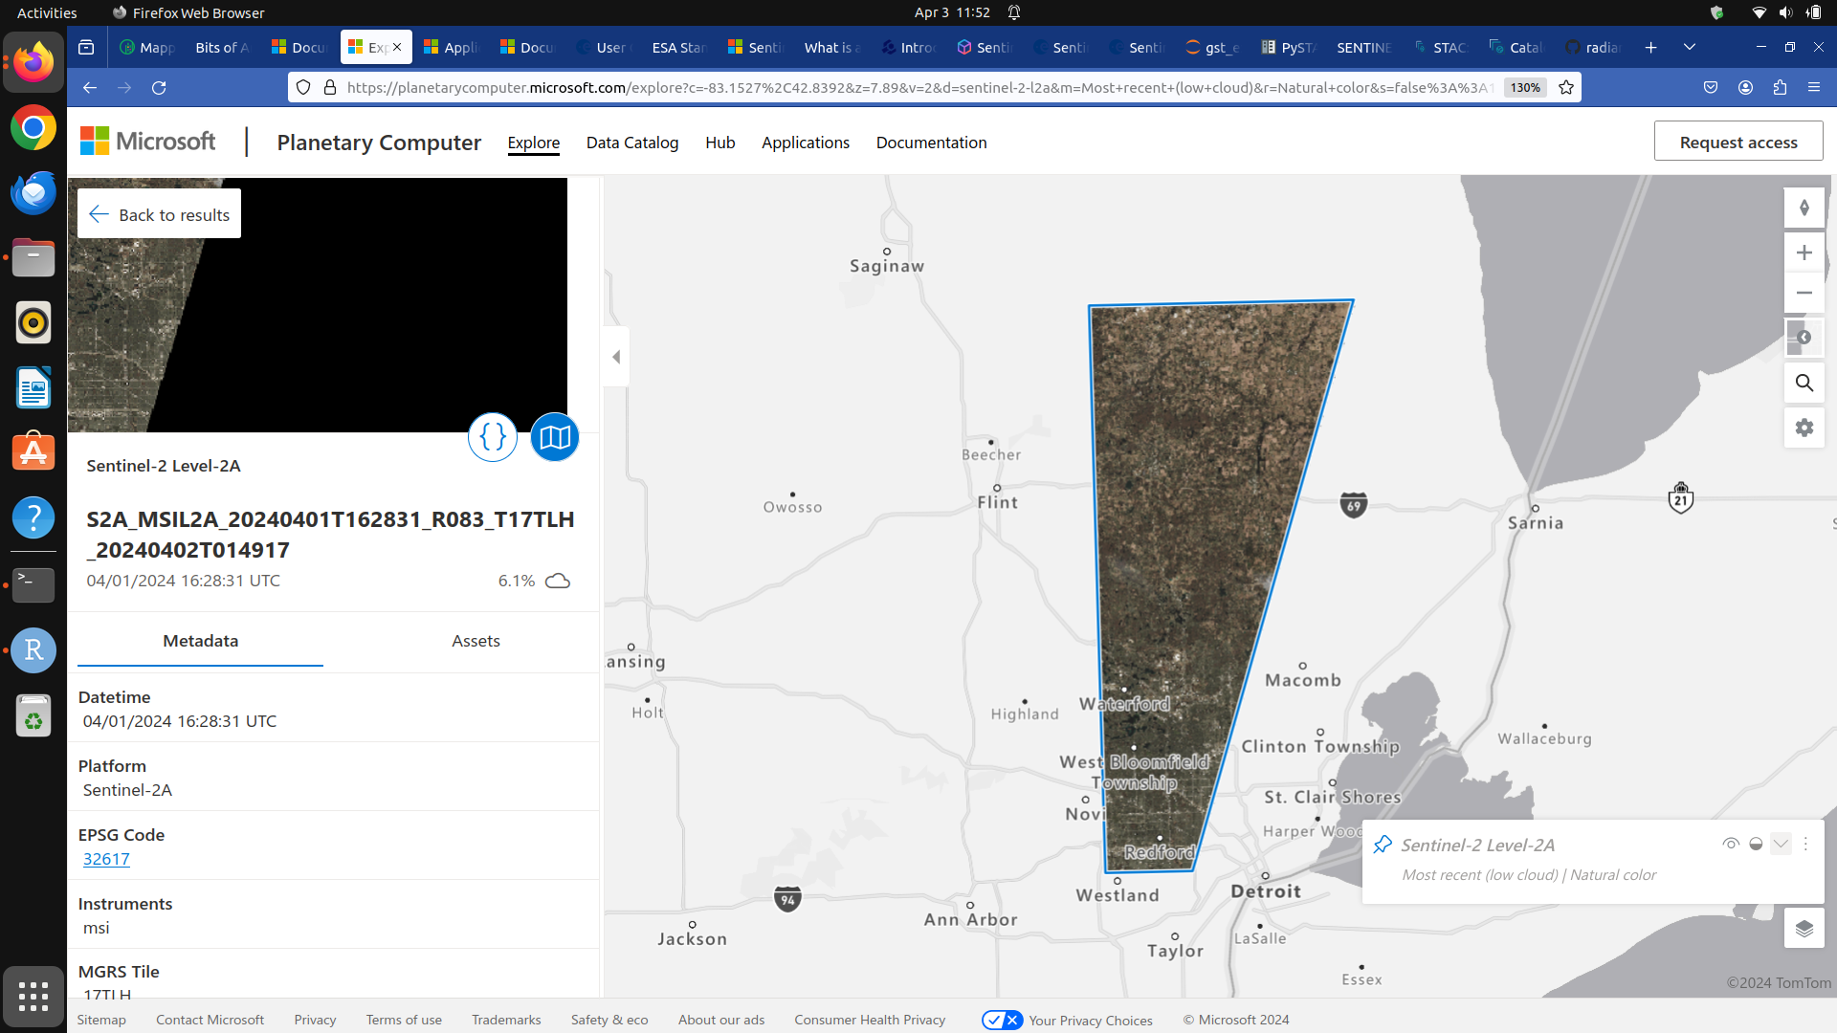This screenshot has width=1837, height=1033.
Task: Open the Data Catalog page
Action: click(x=631, y=143)
